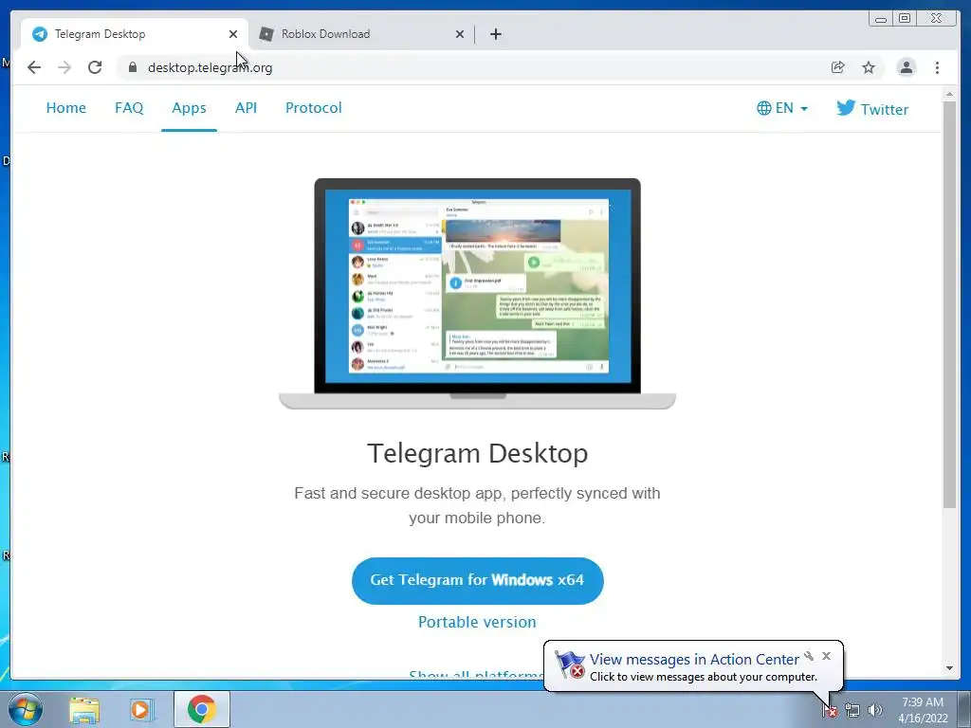The image size is (971, 728).
Task: Click View messages in Action Center
Action: point(694,660)
